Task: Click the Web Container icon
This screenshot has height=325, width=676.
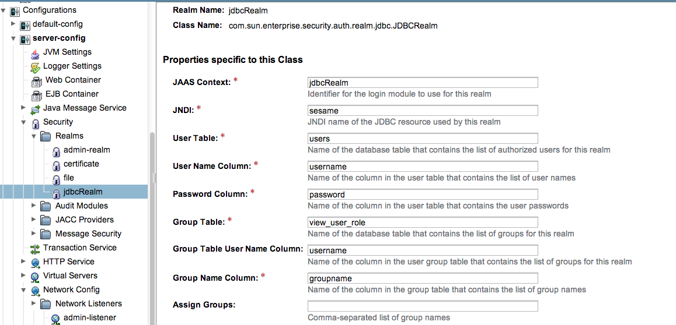Action: coord(37,80)
